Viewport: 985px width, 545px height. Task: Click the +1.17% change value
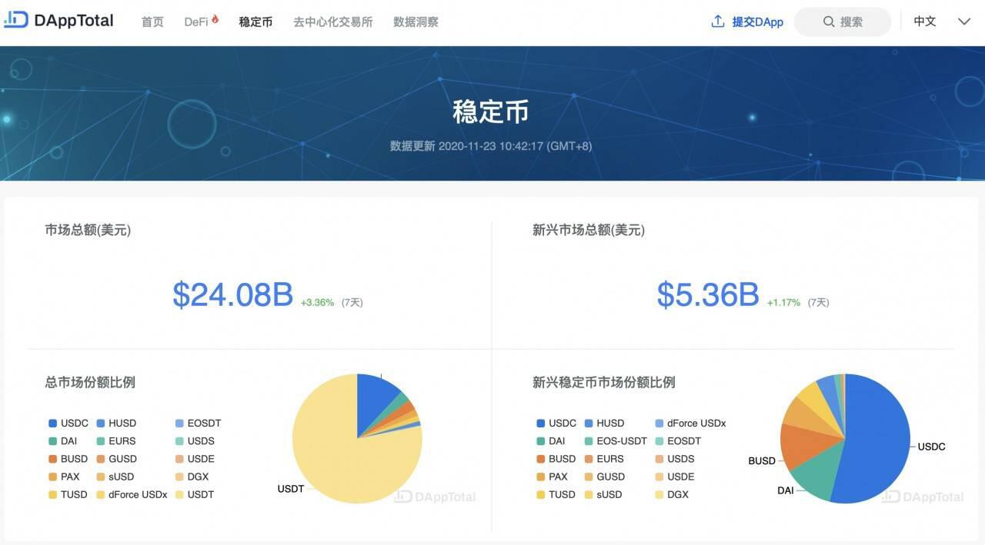pyautogui.click(x=783, y=303)
